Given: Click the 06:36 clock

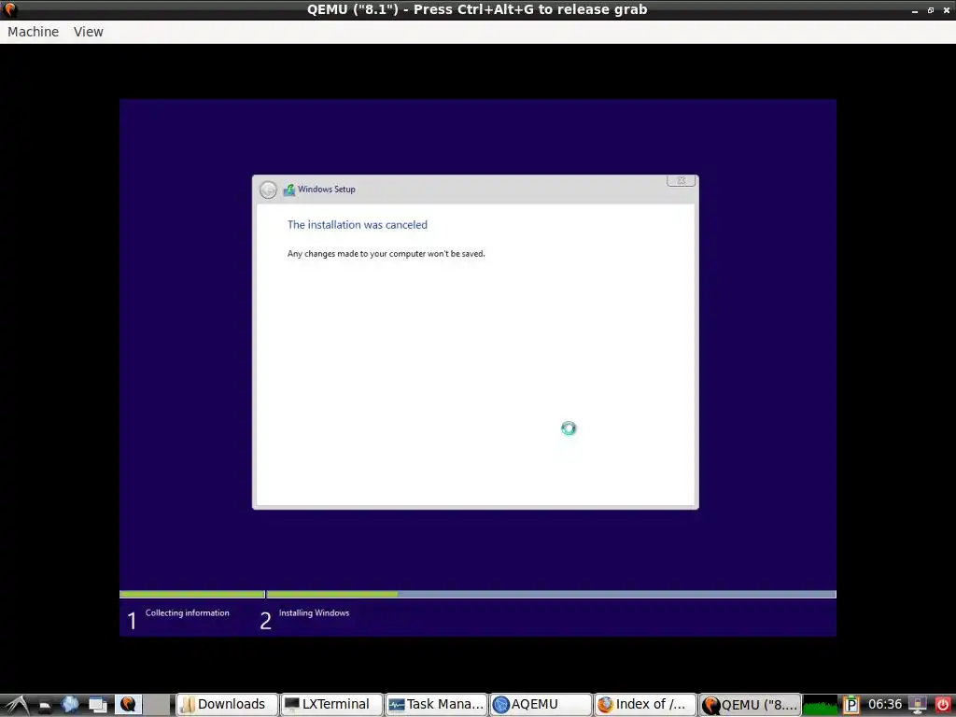Looking at the screenshot, I should (x=885, y=704).
